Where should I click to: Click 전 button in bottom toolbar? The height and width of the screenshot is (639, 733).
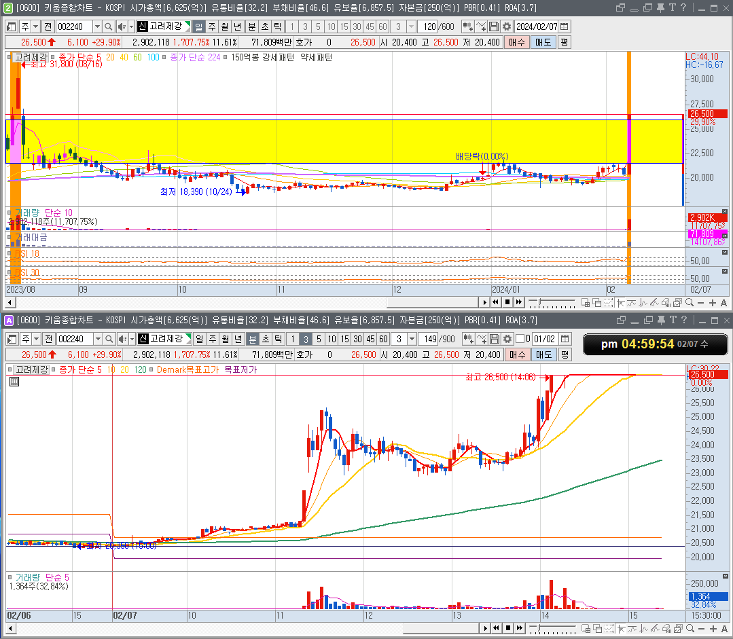49,339
